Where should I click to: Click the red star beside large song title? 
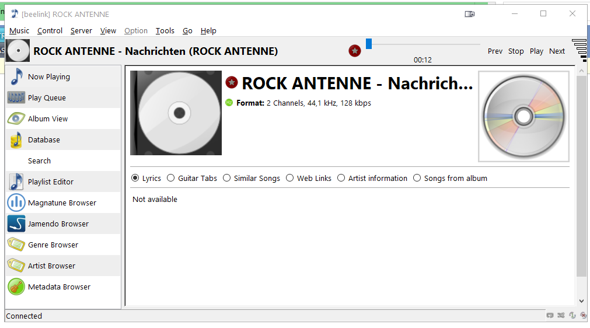tap(232, 82)
